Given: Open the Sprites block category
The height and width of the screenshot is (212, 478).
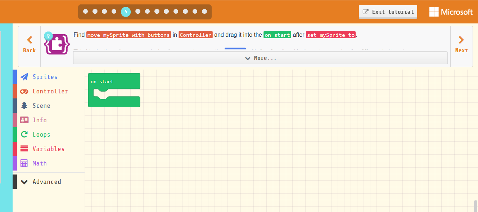Looking at the screenshot, I should [49, 77].
